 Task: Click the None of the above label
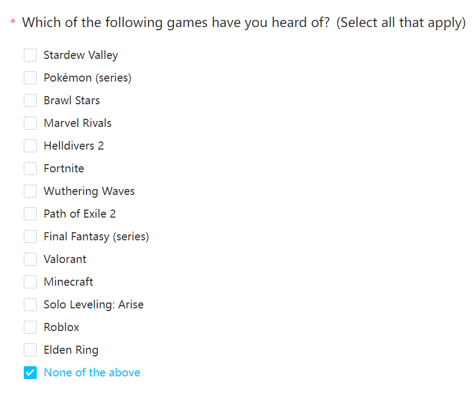click(92, 373)
